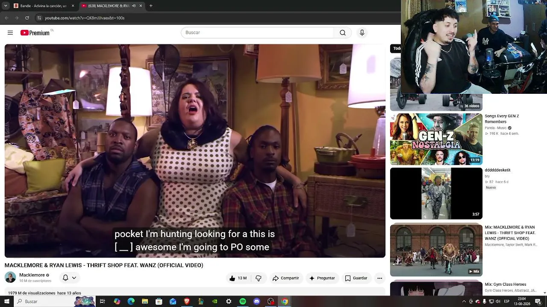This screenshot has height=307, width=547.
Task: Open the round dark red-dot taskbar app
Action: (x=271, y=301)
